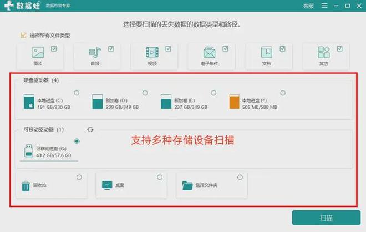Uncheck the 文档 checkbox
Image resolution: width=366 pixels, height=232 pixels.
282,49
